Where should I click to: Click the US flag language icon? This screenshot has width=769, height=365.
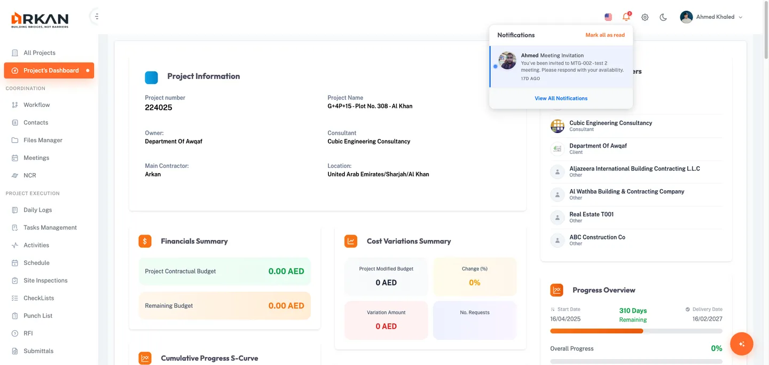608,17
